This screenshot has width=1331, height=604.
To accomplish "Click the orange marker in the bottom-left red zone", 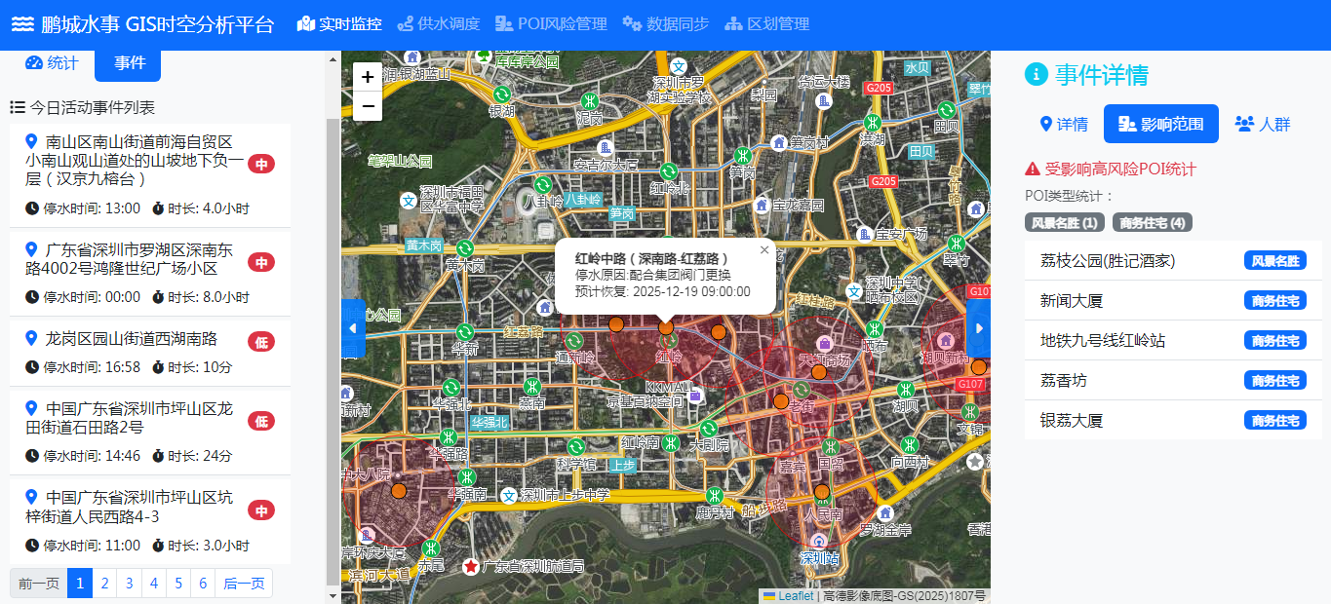I will pos(397,490).
